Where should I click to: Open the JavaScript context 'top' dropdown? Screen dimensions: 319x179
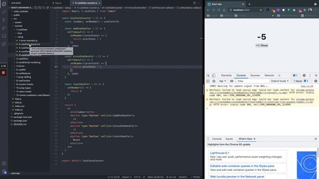pos(223,81)
